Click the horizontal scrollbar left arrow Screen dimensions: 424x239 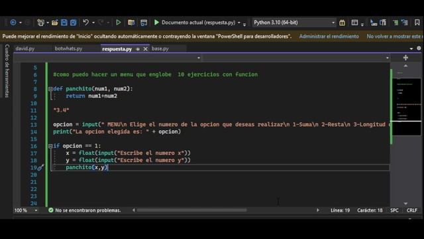point(134,210)
